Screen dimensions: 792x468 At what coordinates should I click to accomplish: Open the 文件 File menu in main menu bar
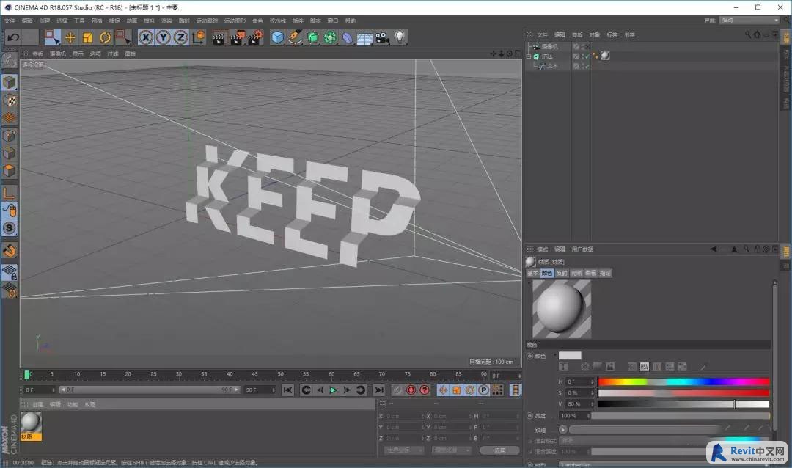pyautogui.click(x=10, y=21)
